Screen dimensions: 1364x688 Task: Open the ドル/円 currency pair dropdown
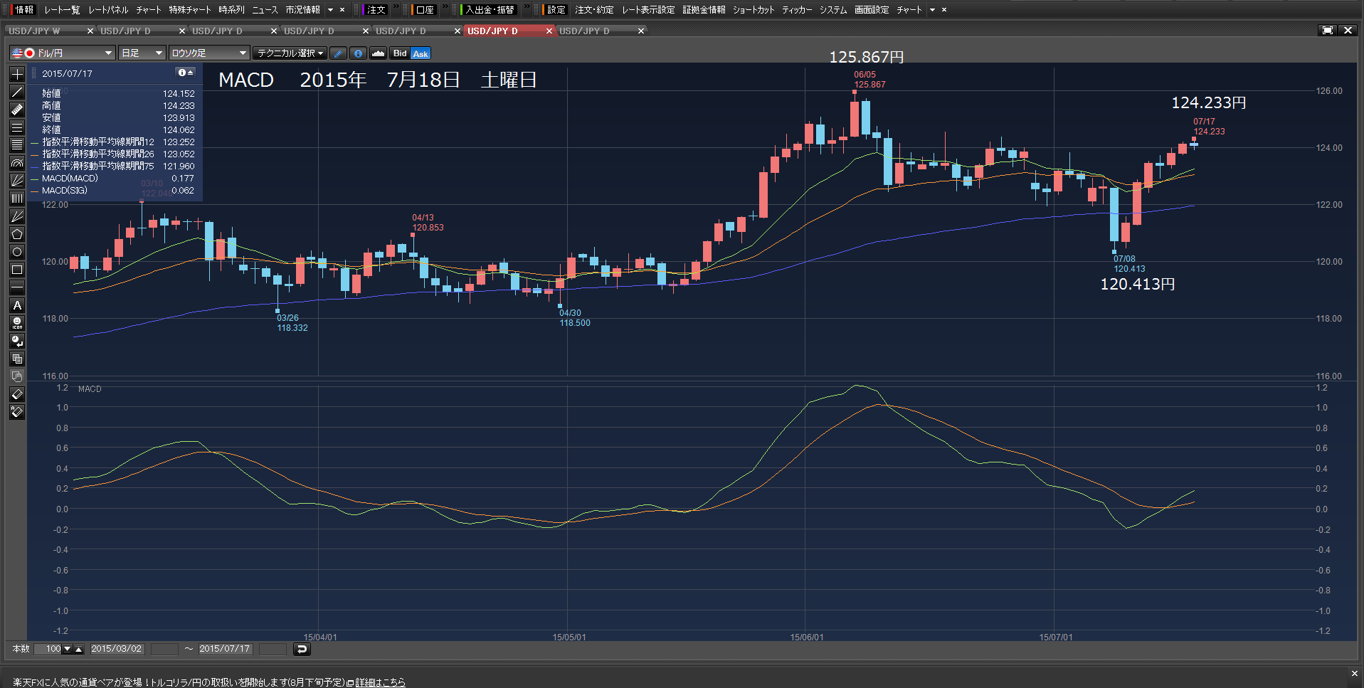pos(62,53)
